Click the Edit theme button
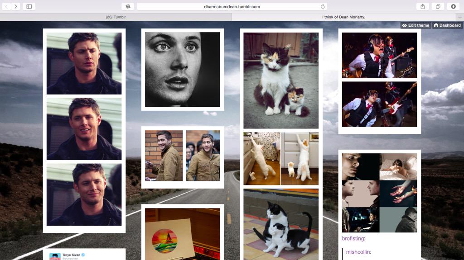Image resolution: width=464 pixels, height=260 pixels. tap(416, 25)
